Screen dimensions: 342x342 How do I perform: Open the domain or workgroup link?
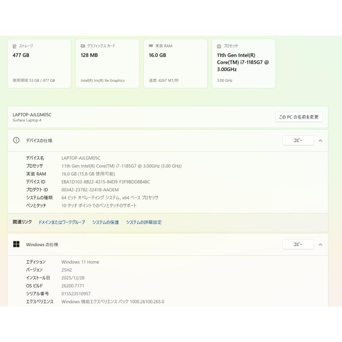[x=62, y=222]
